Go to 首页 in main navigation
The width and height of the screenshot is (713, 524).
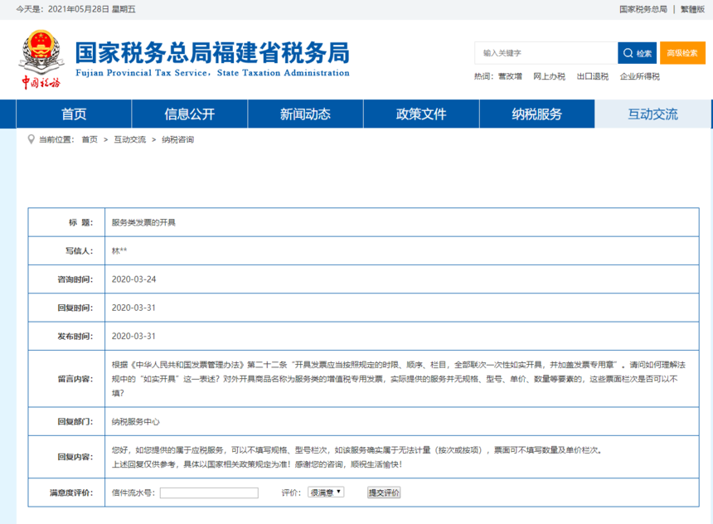(74, 114)
